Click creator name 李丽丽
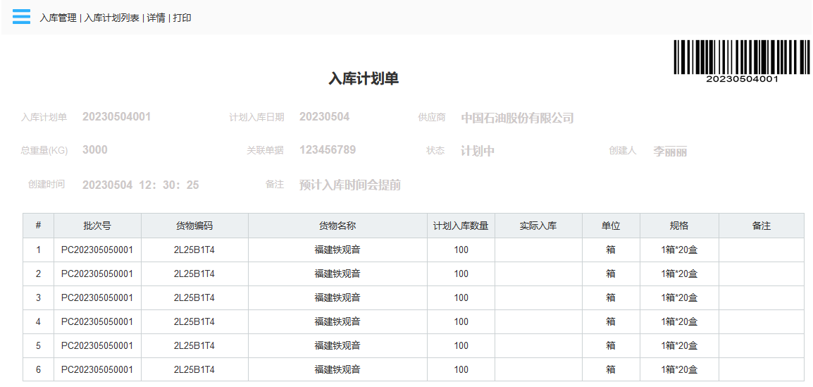Viewport: 813px width, 387px height. [670, 152]
